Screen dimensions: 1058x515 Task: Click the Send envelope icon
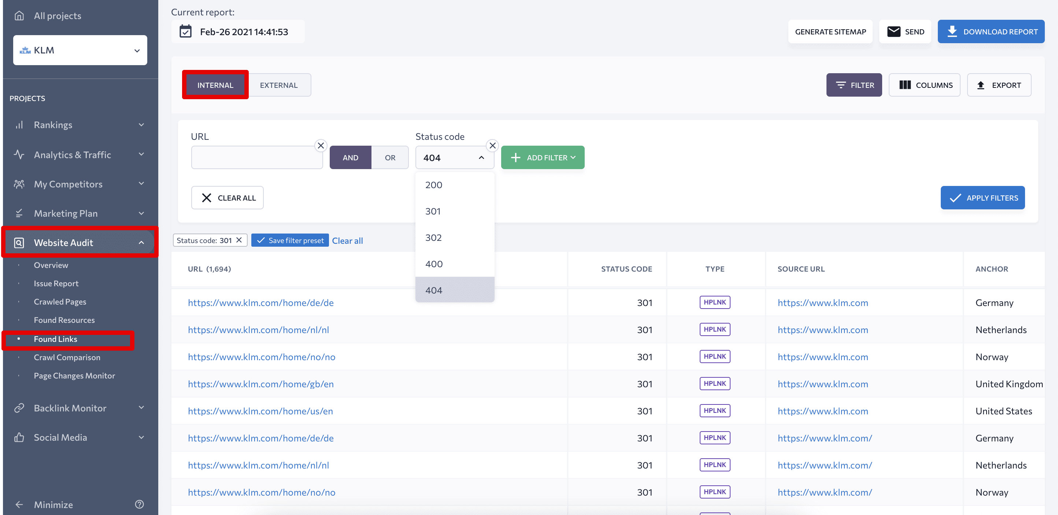pyautogui.click(x=894, y=31)
